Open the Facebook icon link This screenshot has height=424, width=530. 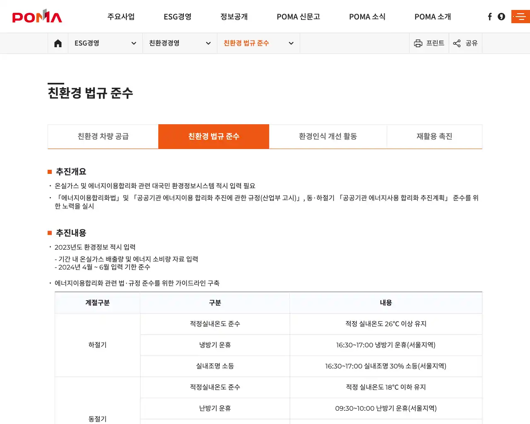pyautogui.click(x=490, y=17)
